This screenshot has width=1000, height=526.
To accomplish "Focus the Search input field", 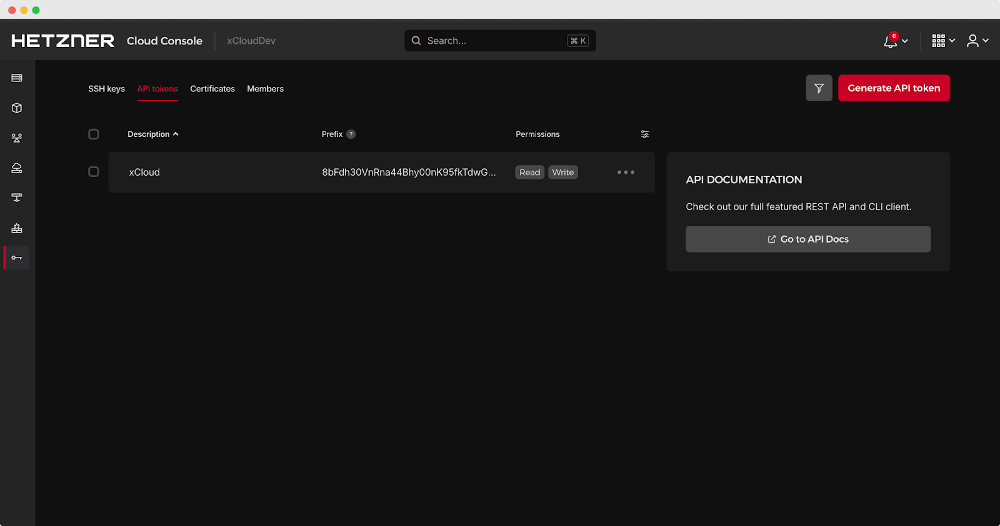I will tap(500, 41).
